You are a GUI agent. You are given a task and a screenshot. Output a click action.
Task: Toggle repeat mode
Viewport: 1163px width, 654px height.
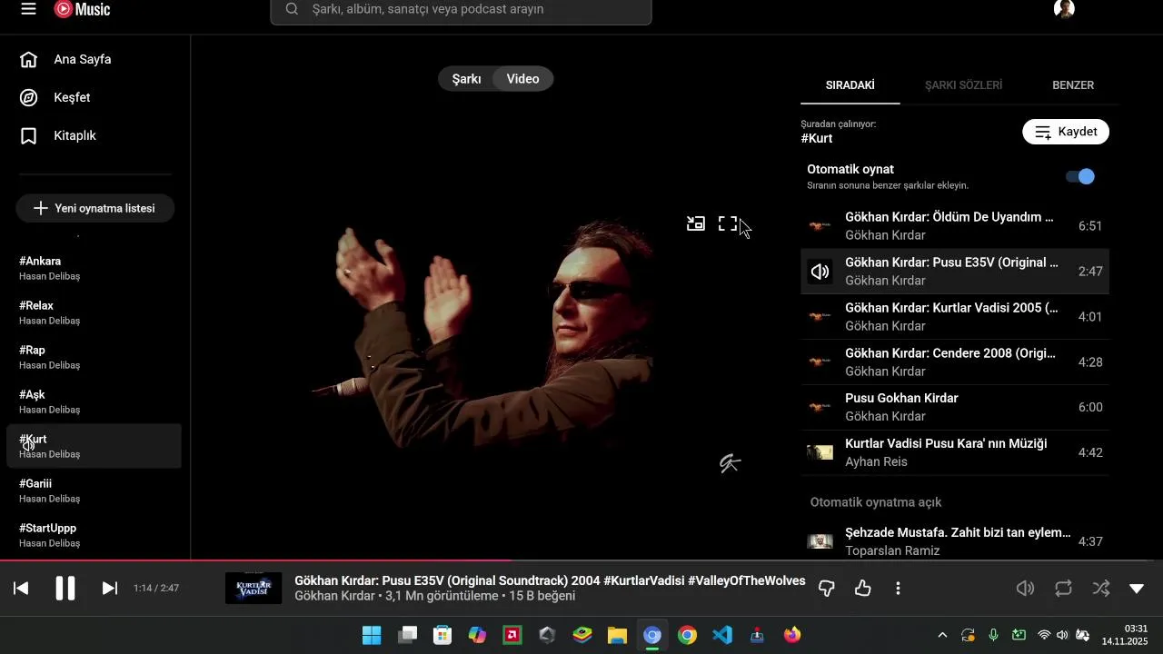pos(1064,589)
